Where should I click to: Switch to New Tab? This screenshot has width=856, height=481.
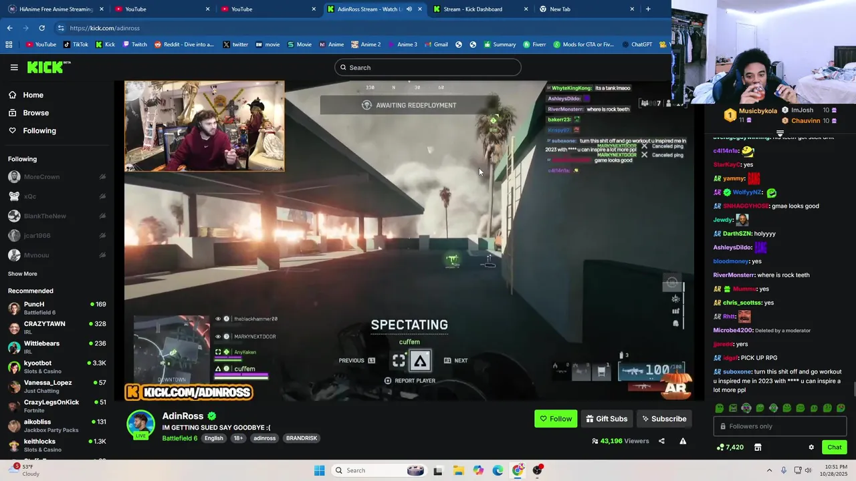click(586, 9)
